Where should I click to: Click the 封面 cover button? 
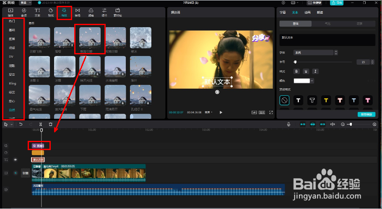tap(26, 173)
